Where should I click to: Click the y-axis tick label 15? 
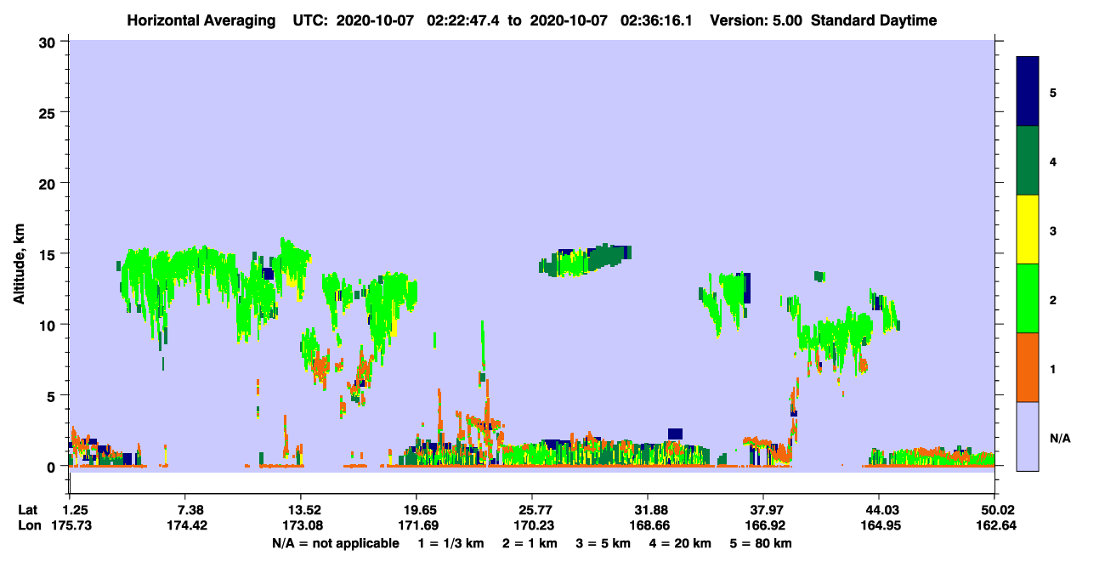pos(49,253)
